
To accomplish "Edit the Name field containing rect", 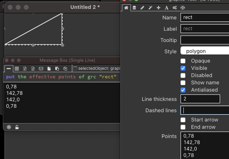I will (205, 17).
